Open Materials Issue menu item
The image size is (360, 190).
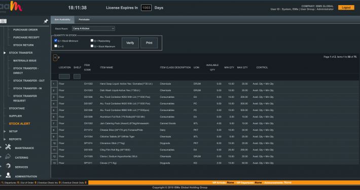(24, 61)
